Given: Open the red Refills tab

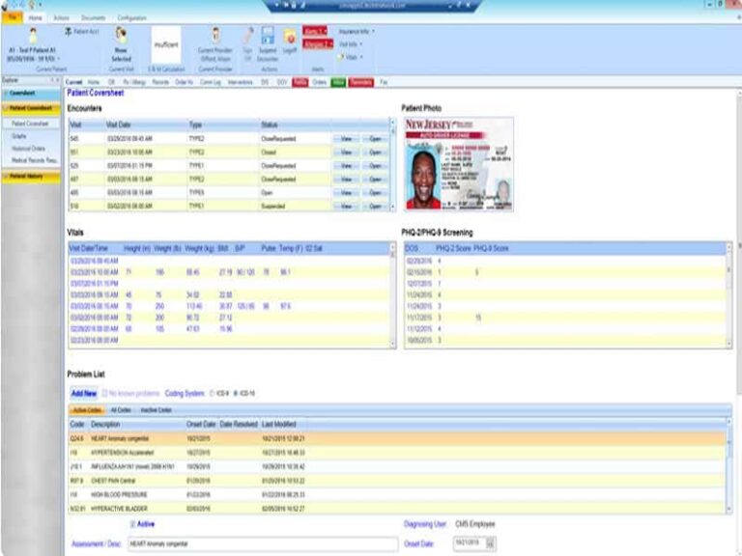Looking at the screenshot, I should [x=300, y=82].
